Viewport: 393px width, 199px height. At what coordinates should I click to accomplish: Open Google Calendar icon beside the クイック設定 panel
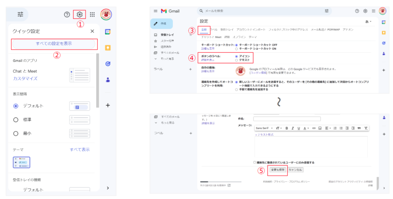(108, 32)
